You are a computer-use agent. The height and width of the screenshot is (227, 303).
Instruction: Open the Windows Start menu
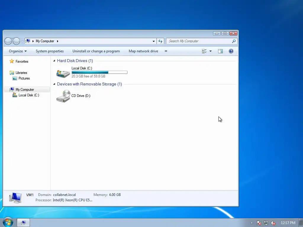point(8,222)
